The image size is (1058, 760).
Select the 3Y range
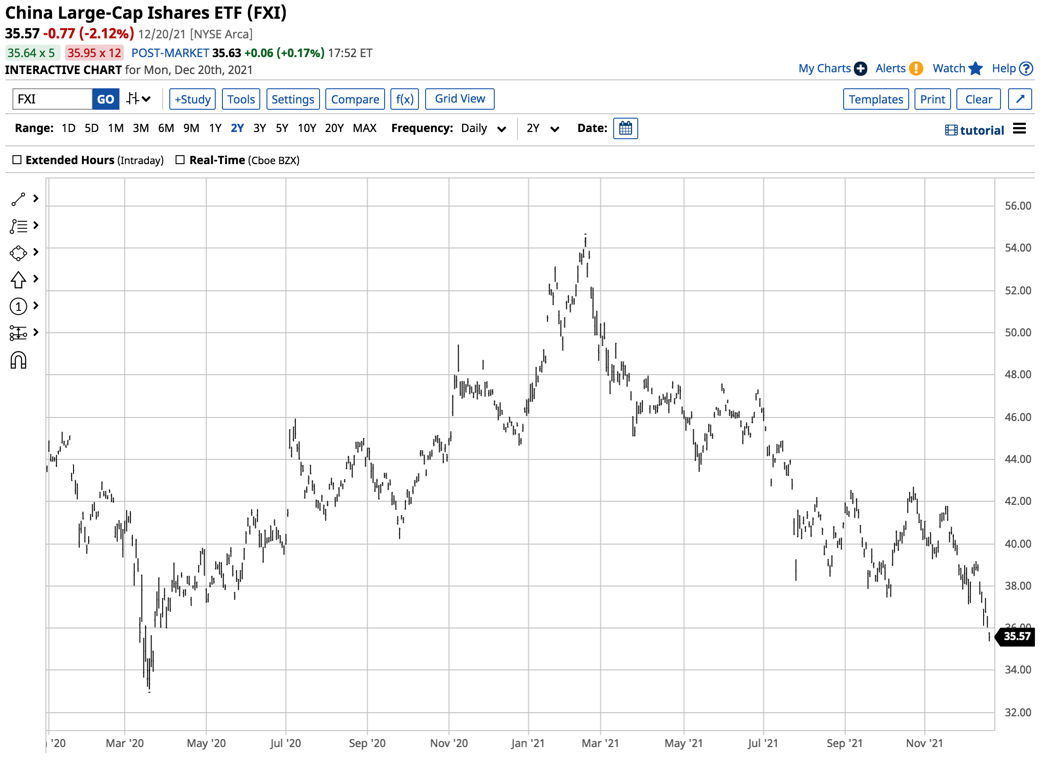260,128
